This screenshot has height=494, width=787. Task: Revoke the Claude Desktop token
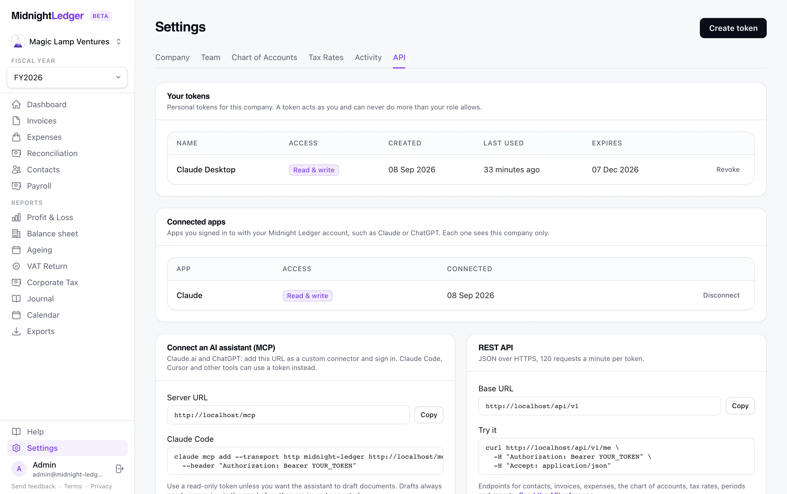(x=728, y=169)
